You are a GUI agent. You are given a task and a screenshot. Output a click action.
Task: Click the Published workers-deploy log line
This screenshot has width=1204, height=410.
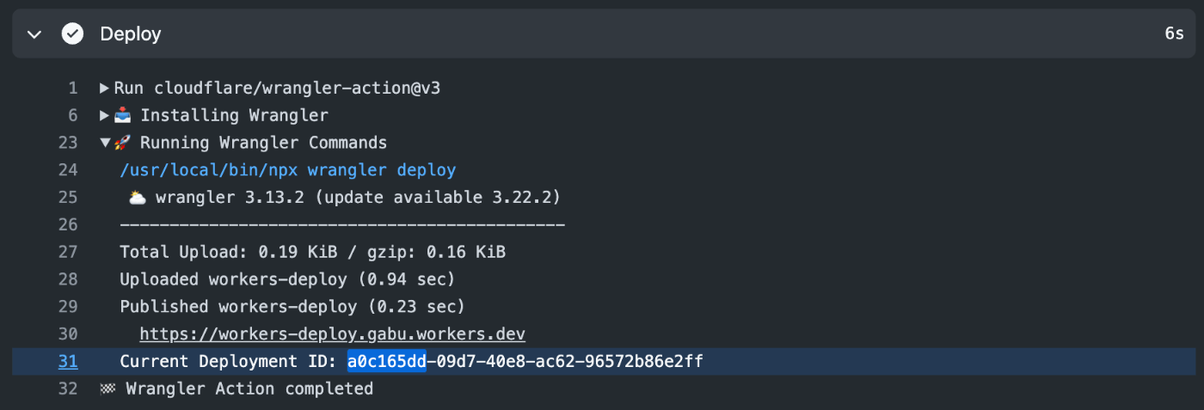[x=292, y=306]
